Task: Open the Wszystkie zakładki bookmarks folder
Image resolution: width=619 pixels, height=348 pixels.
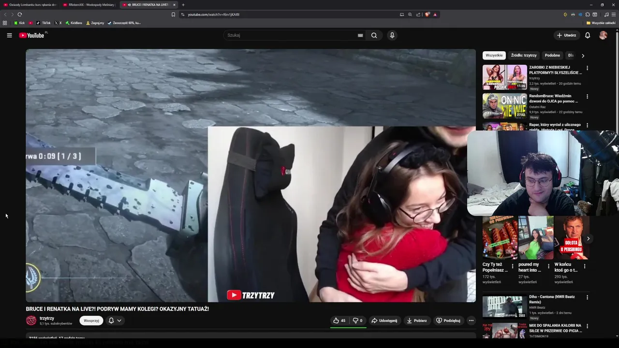Action: pos(601,23)
